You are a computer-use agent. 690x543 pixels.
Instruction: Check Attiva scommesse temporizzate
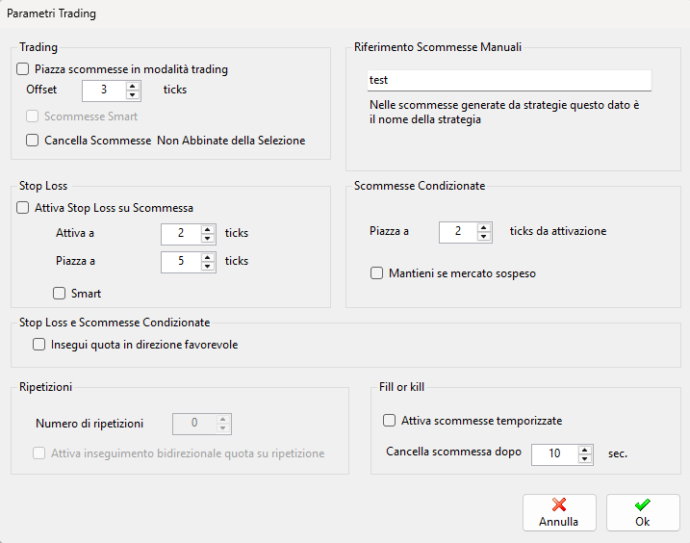389,421
